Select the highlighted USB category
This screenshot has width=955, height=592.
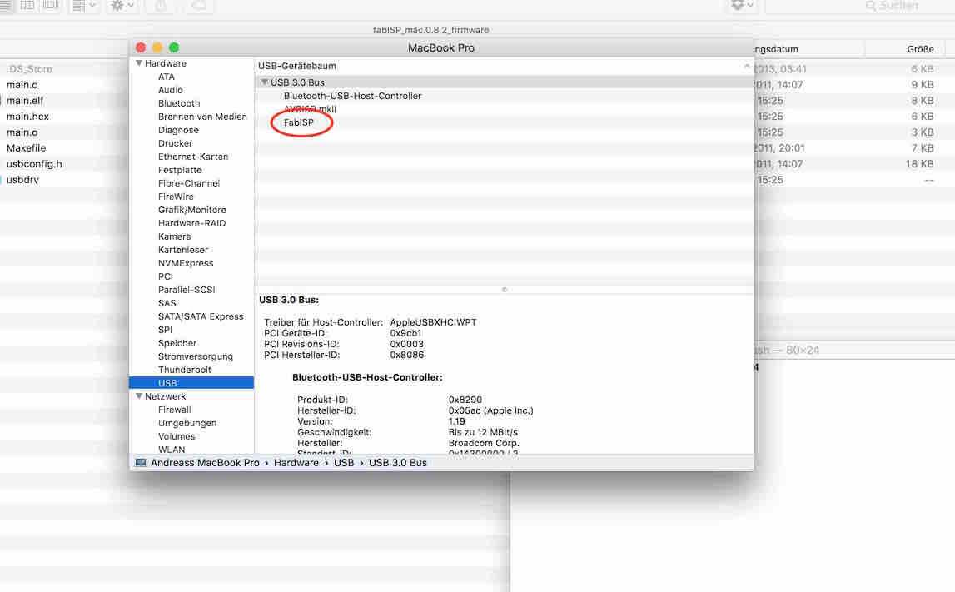point(191,383)
